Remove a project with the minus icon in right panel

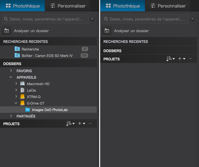(x=191, y=59)
